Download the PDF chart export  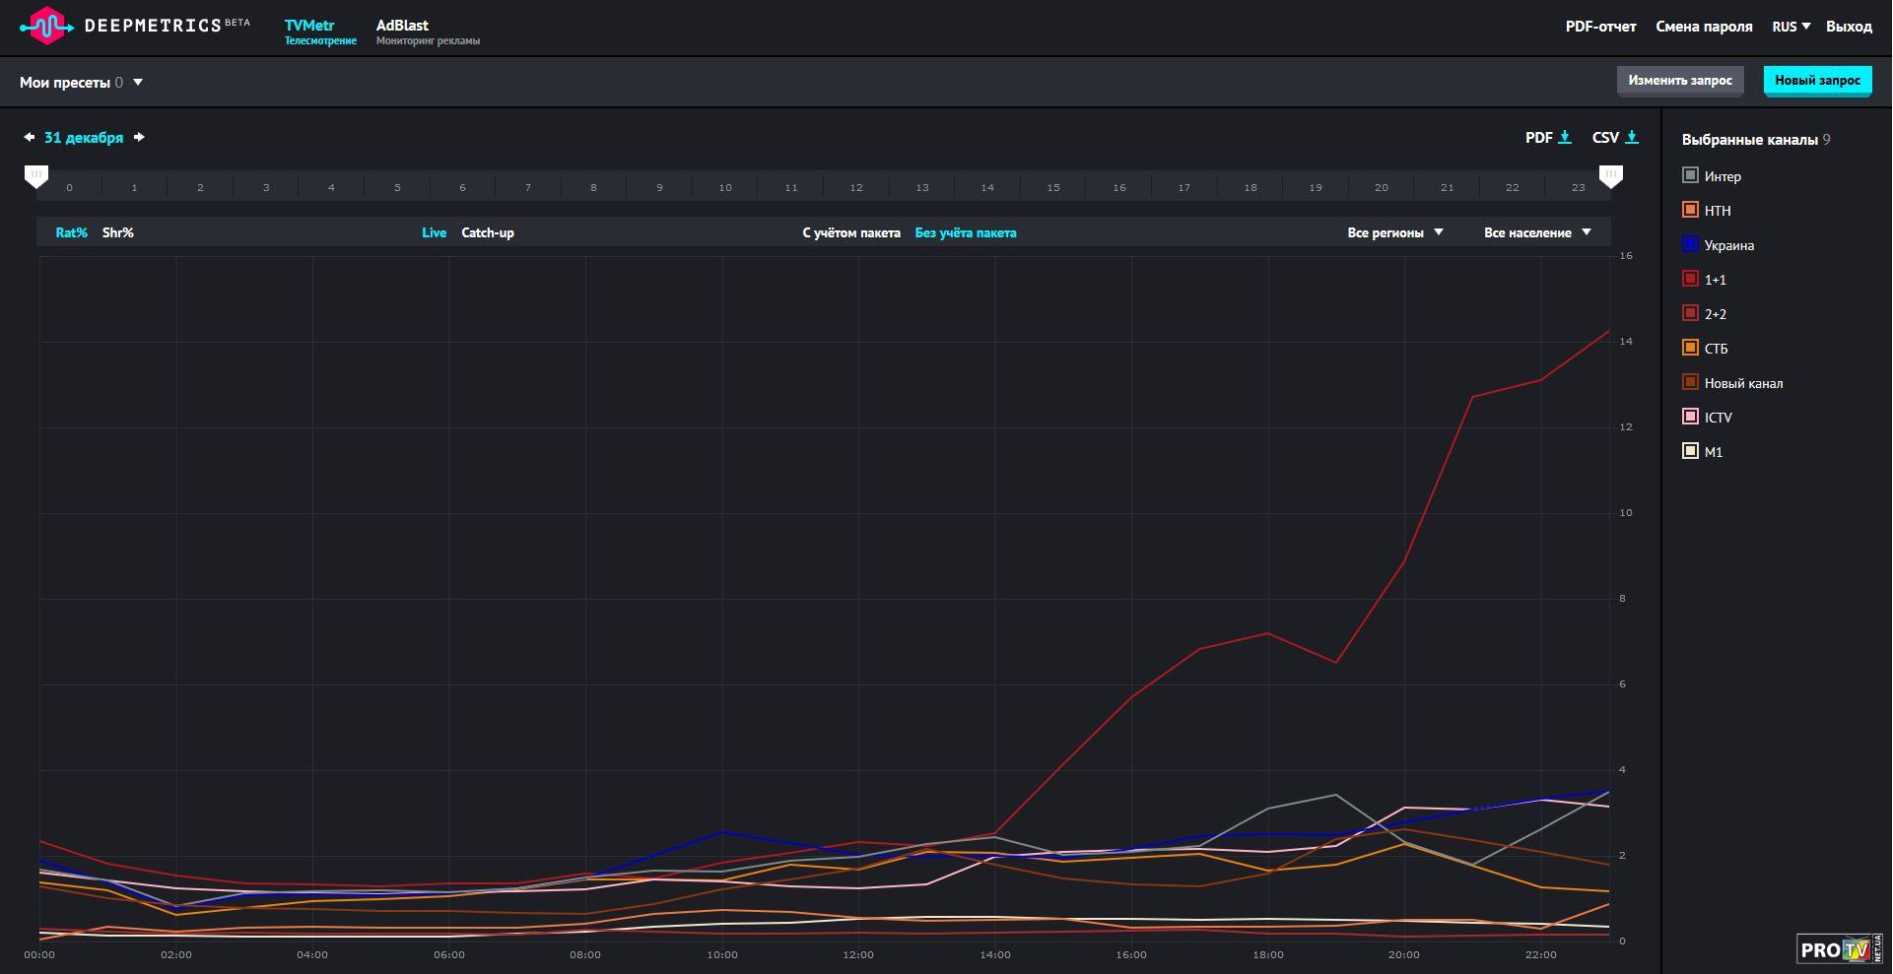[x=1548, y=138]
